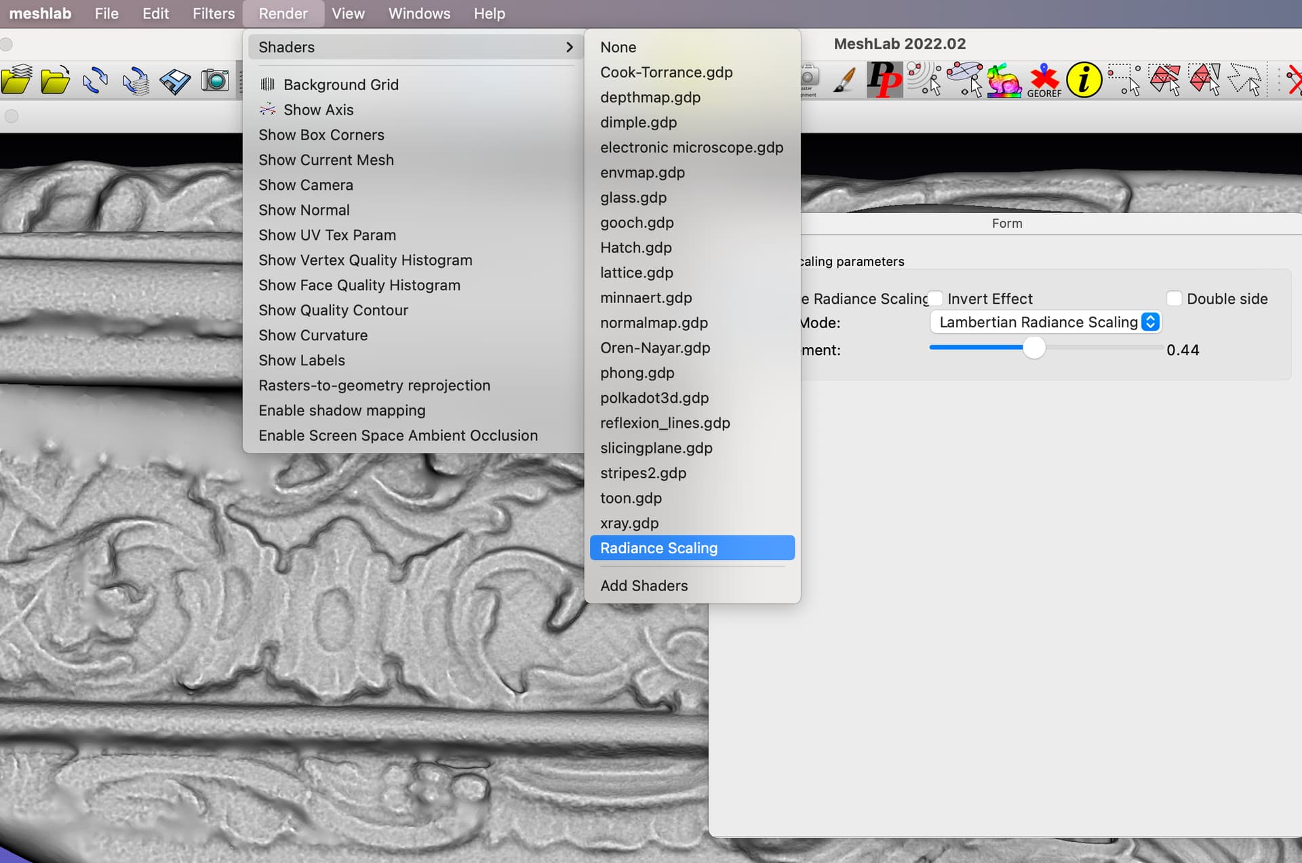Click the Reload mesh arrows icon
1302x863 pixels.
(95, 81)
